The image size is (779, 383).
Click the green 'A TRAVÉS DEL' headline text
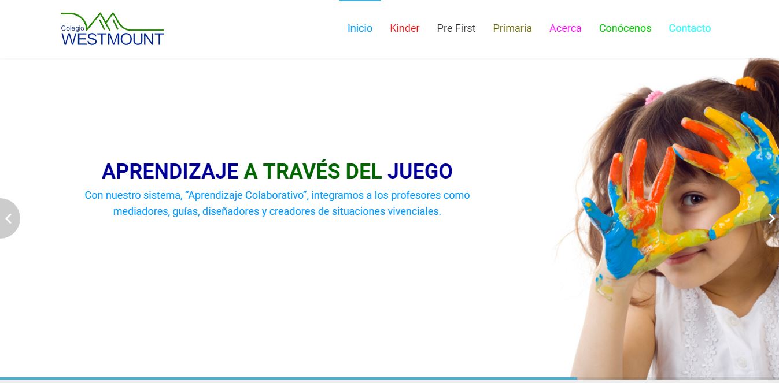point(312,172)
